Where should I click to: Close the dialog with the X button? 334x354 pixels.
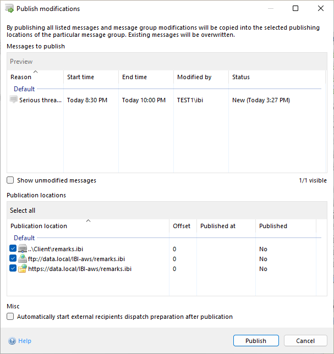pos(321,9)
